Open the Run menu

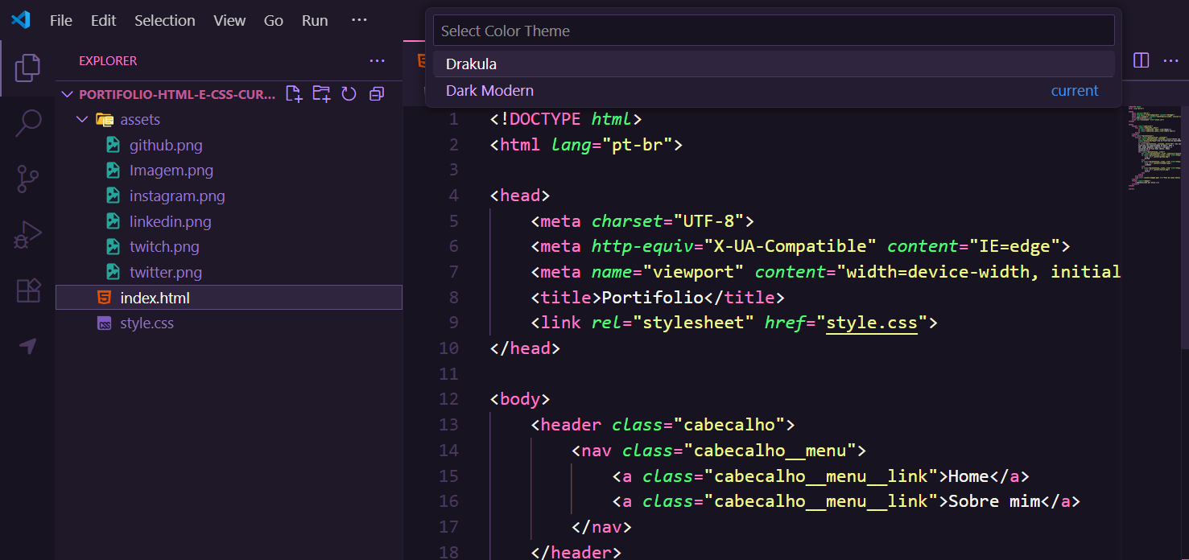pyautogui.click(x=315, y=20)
